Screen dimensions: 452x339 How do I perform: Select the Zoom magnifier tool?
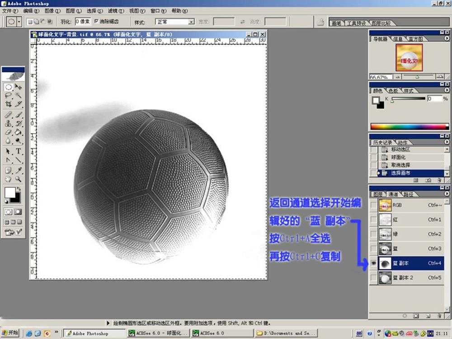click(19, 179)
